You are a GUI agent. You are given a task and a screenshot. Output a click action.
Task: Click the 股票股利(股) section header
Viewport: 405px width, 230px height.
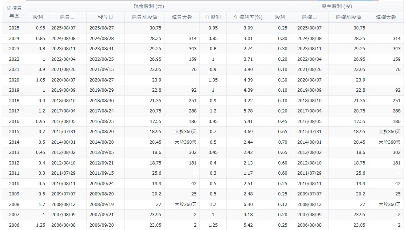click(x=336, y=5)
